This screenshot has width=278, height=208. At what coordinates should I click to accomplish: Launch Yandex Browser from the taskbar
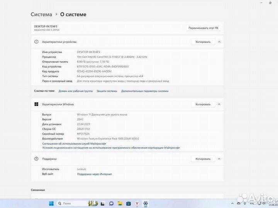[137, 204]
